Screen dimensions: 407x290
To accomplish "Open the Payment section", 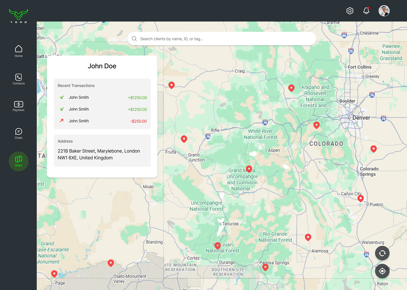I will point(19,106).
